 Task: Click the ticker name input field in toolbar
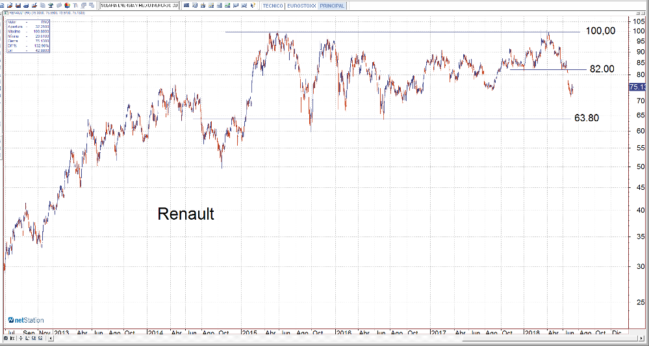[138, 6]
